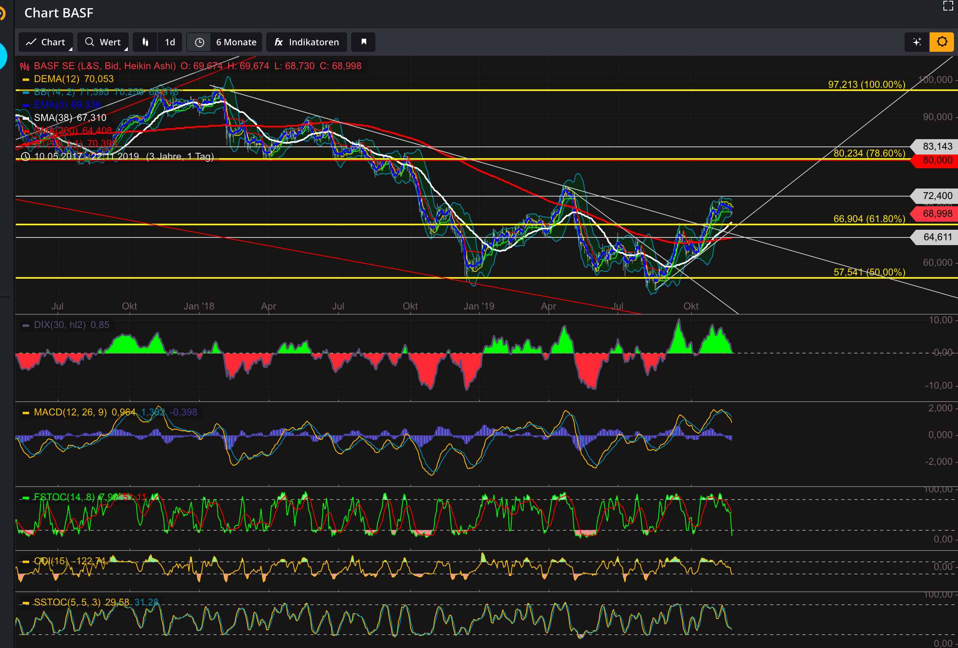Click the red 68,998 current price marker
Image resolution: width=958 pixels, height=648 pixels.
937,214
